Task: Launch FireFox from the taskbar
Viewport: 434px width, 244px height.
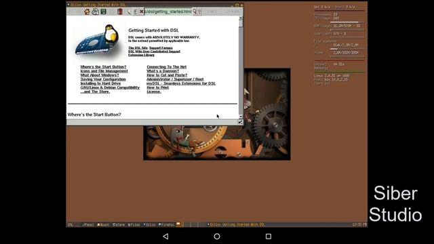Action: (166, 224)
